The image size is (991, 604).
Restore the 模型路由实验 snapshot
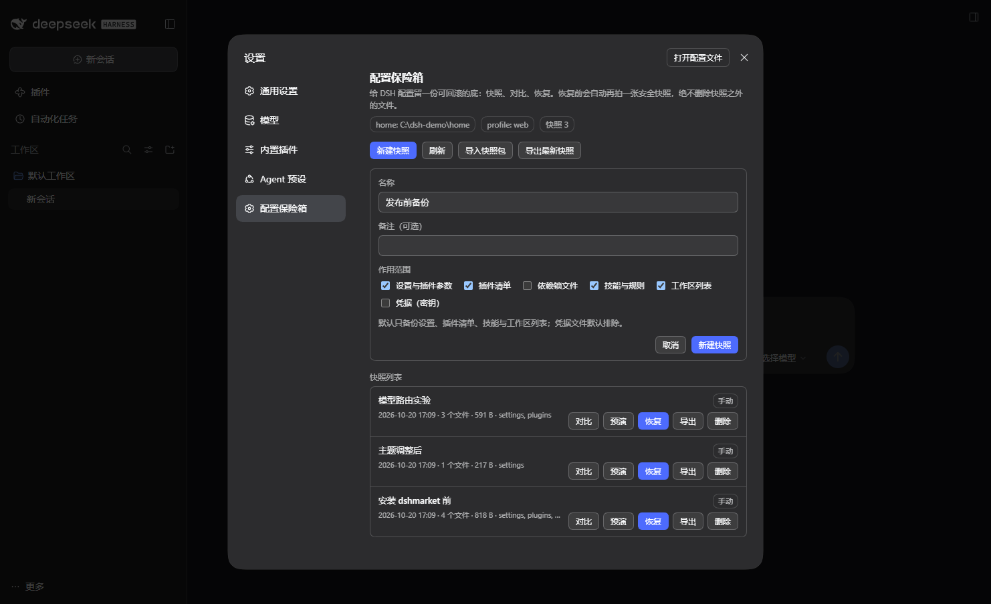pos(653,421)
